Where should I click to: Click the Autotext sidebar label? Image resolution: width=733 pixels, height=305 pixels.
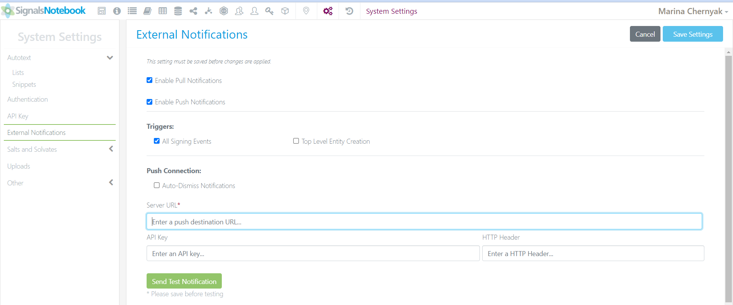tap(19, 58)
